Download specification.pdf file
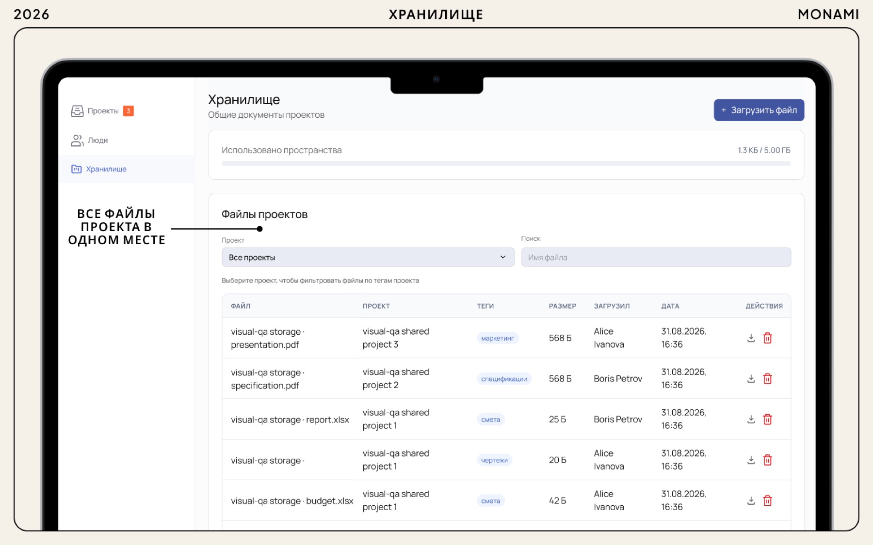Viewport: 873px width, 545px height. point(751,379)
